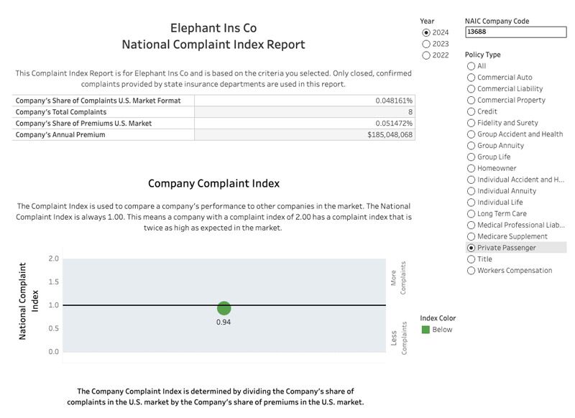The image size is (575, 418).
Task: Select Private Passenger policy type
Action: pos(471,248)
